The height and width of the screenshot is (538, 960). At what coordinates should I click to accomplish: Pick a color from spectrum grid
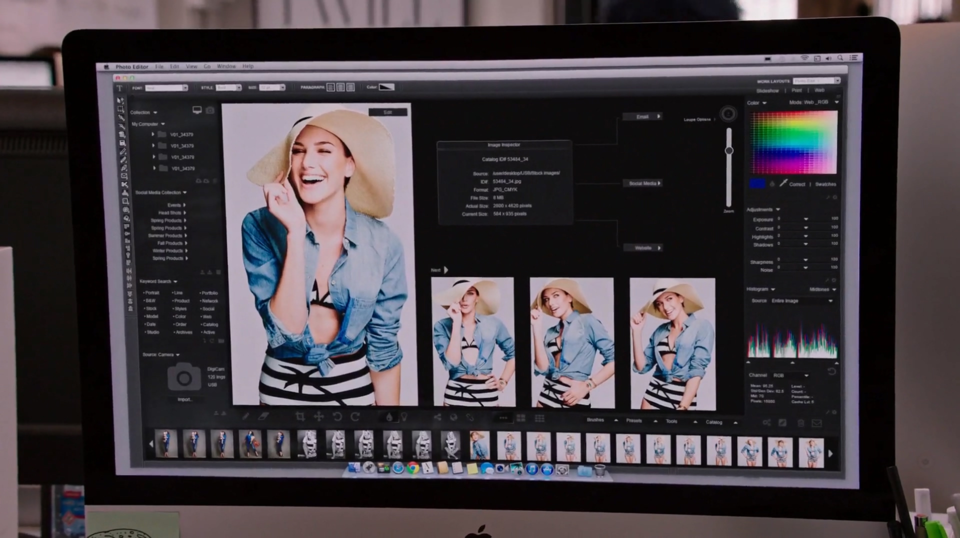coord(793,142)
